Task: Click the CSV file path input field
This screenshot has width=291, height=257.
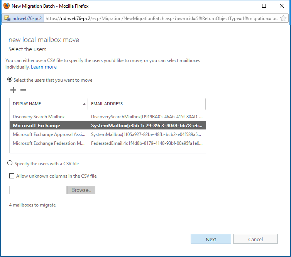Action: coord(38,190)
